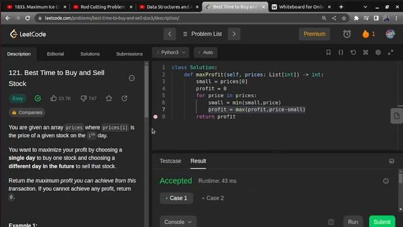This screenshot has height=227, width=403.
Task: Open the notes icon at editor's right edge
Action: pos(397,116)
